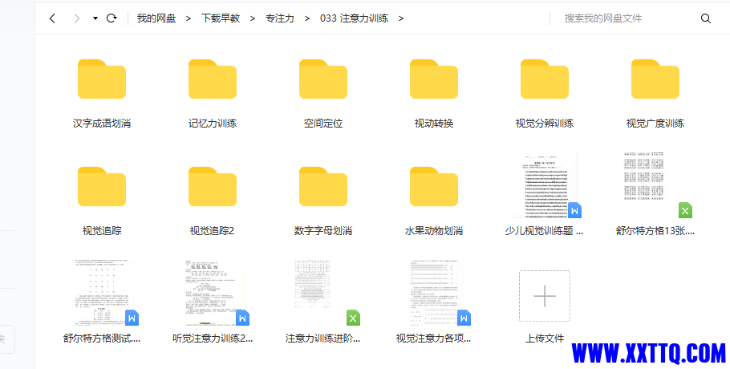Viewport: 730px width, 369px height.
Task: Click the 舒尔特方格测试 file name
Action: (x=102, y=339)
